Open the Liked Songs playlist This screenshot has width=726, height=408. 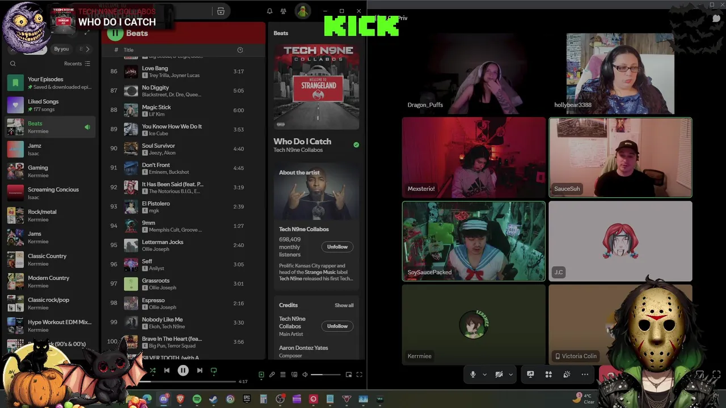51,105
